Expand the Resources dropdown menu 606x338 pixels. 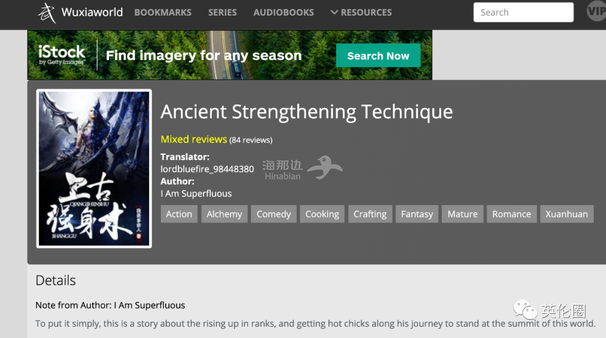tap(361, 12)
